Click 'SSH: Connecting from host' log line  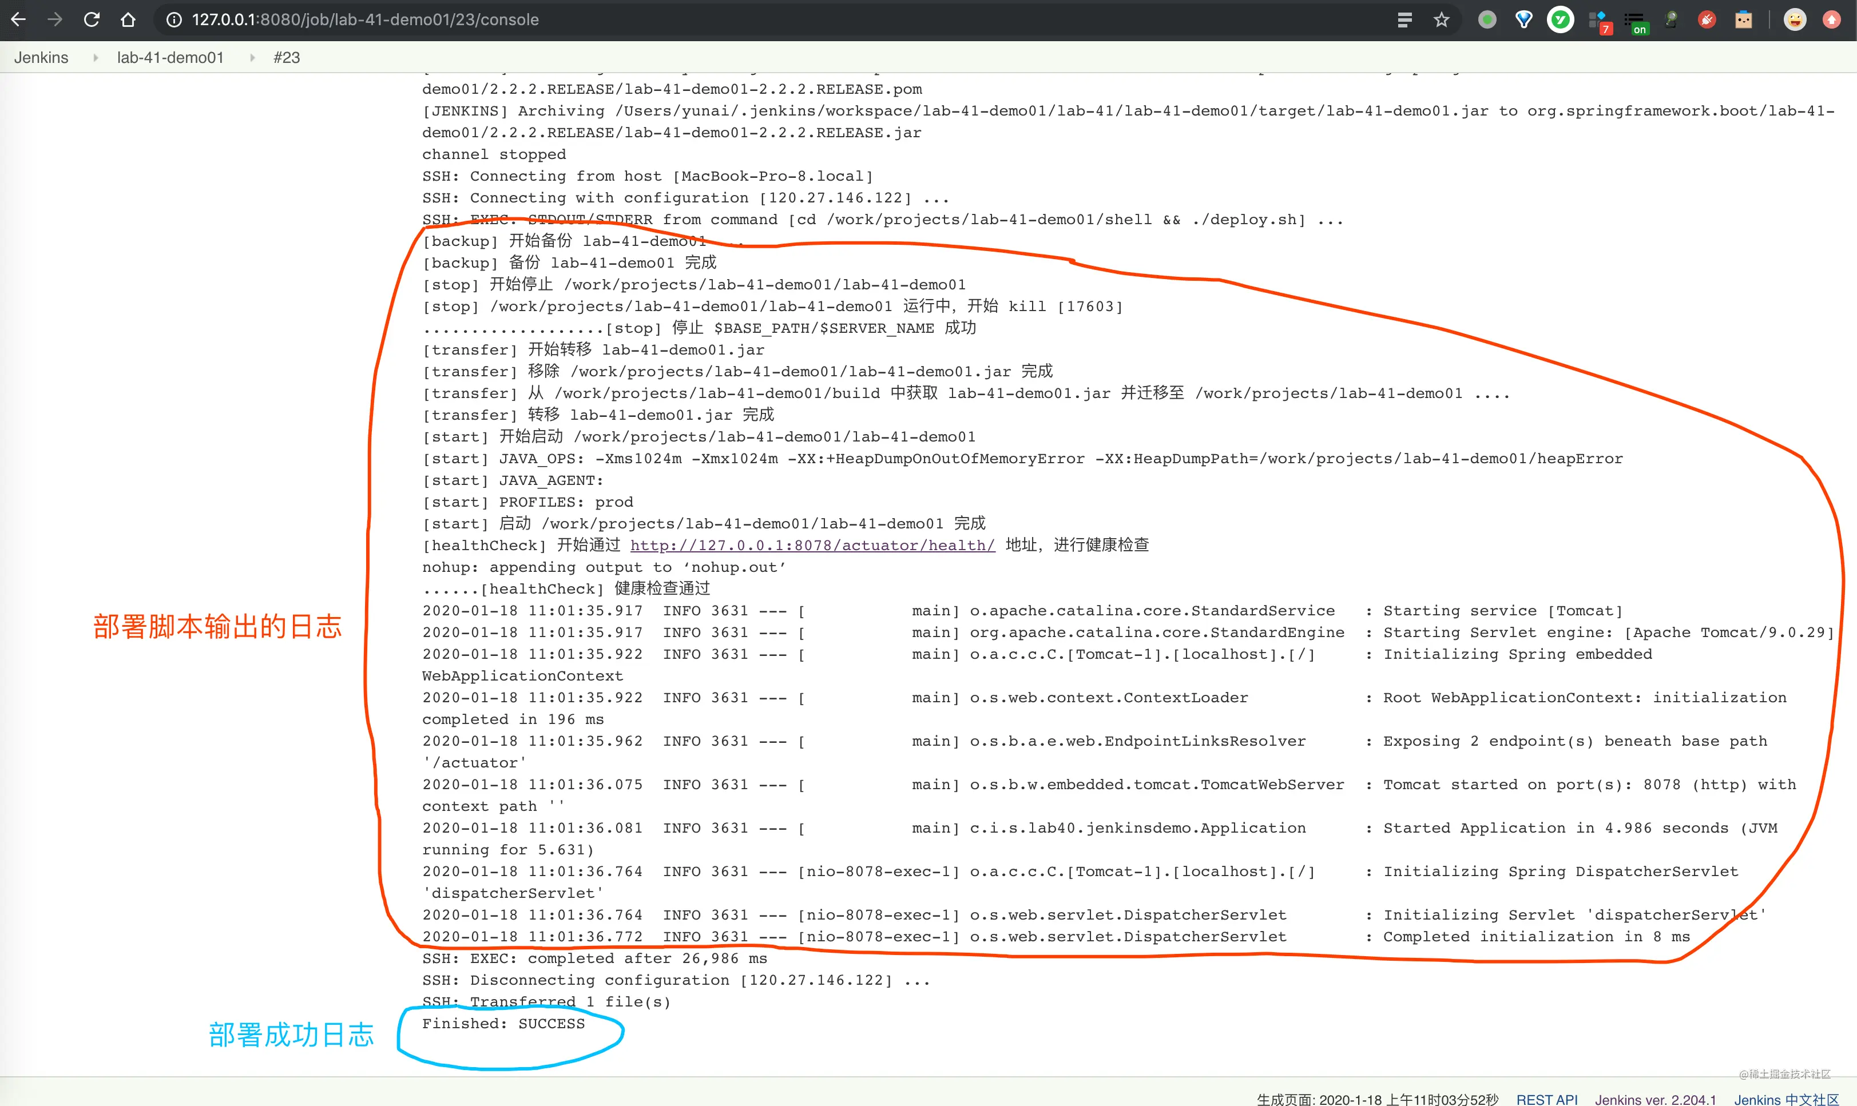[x=647, y=176]
